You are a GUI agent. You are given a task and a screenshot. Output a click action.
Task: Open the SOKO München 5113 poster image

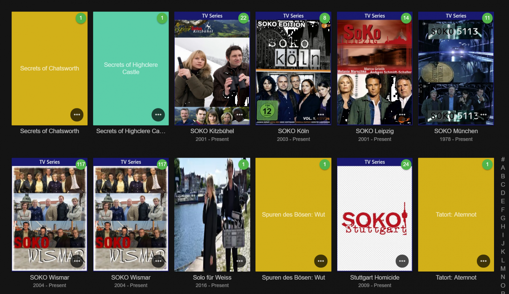tap(456, 68)
